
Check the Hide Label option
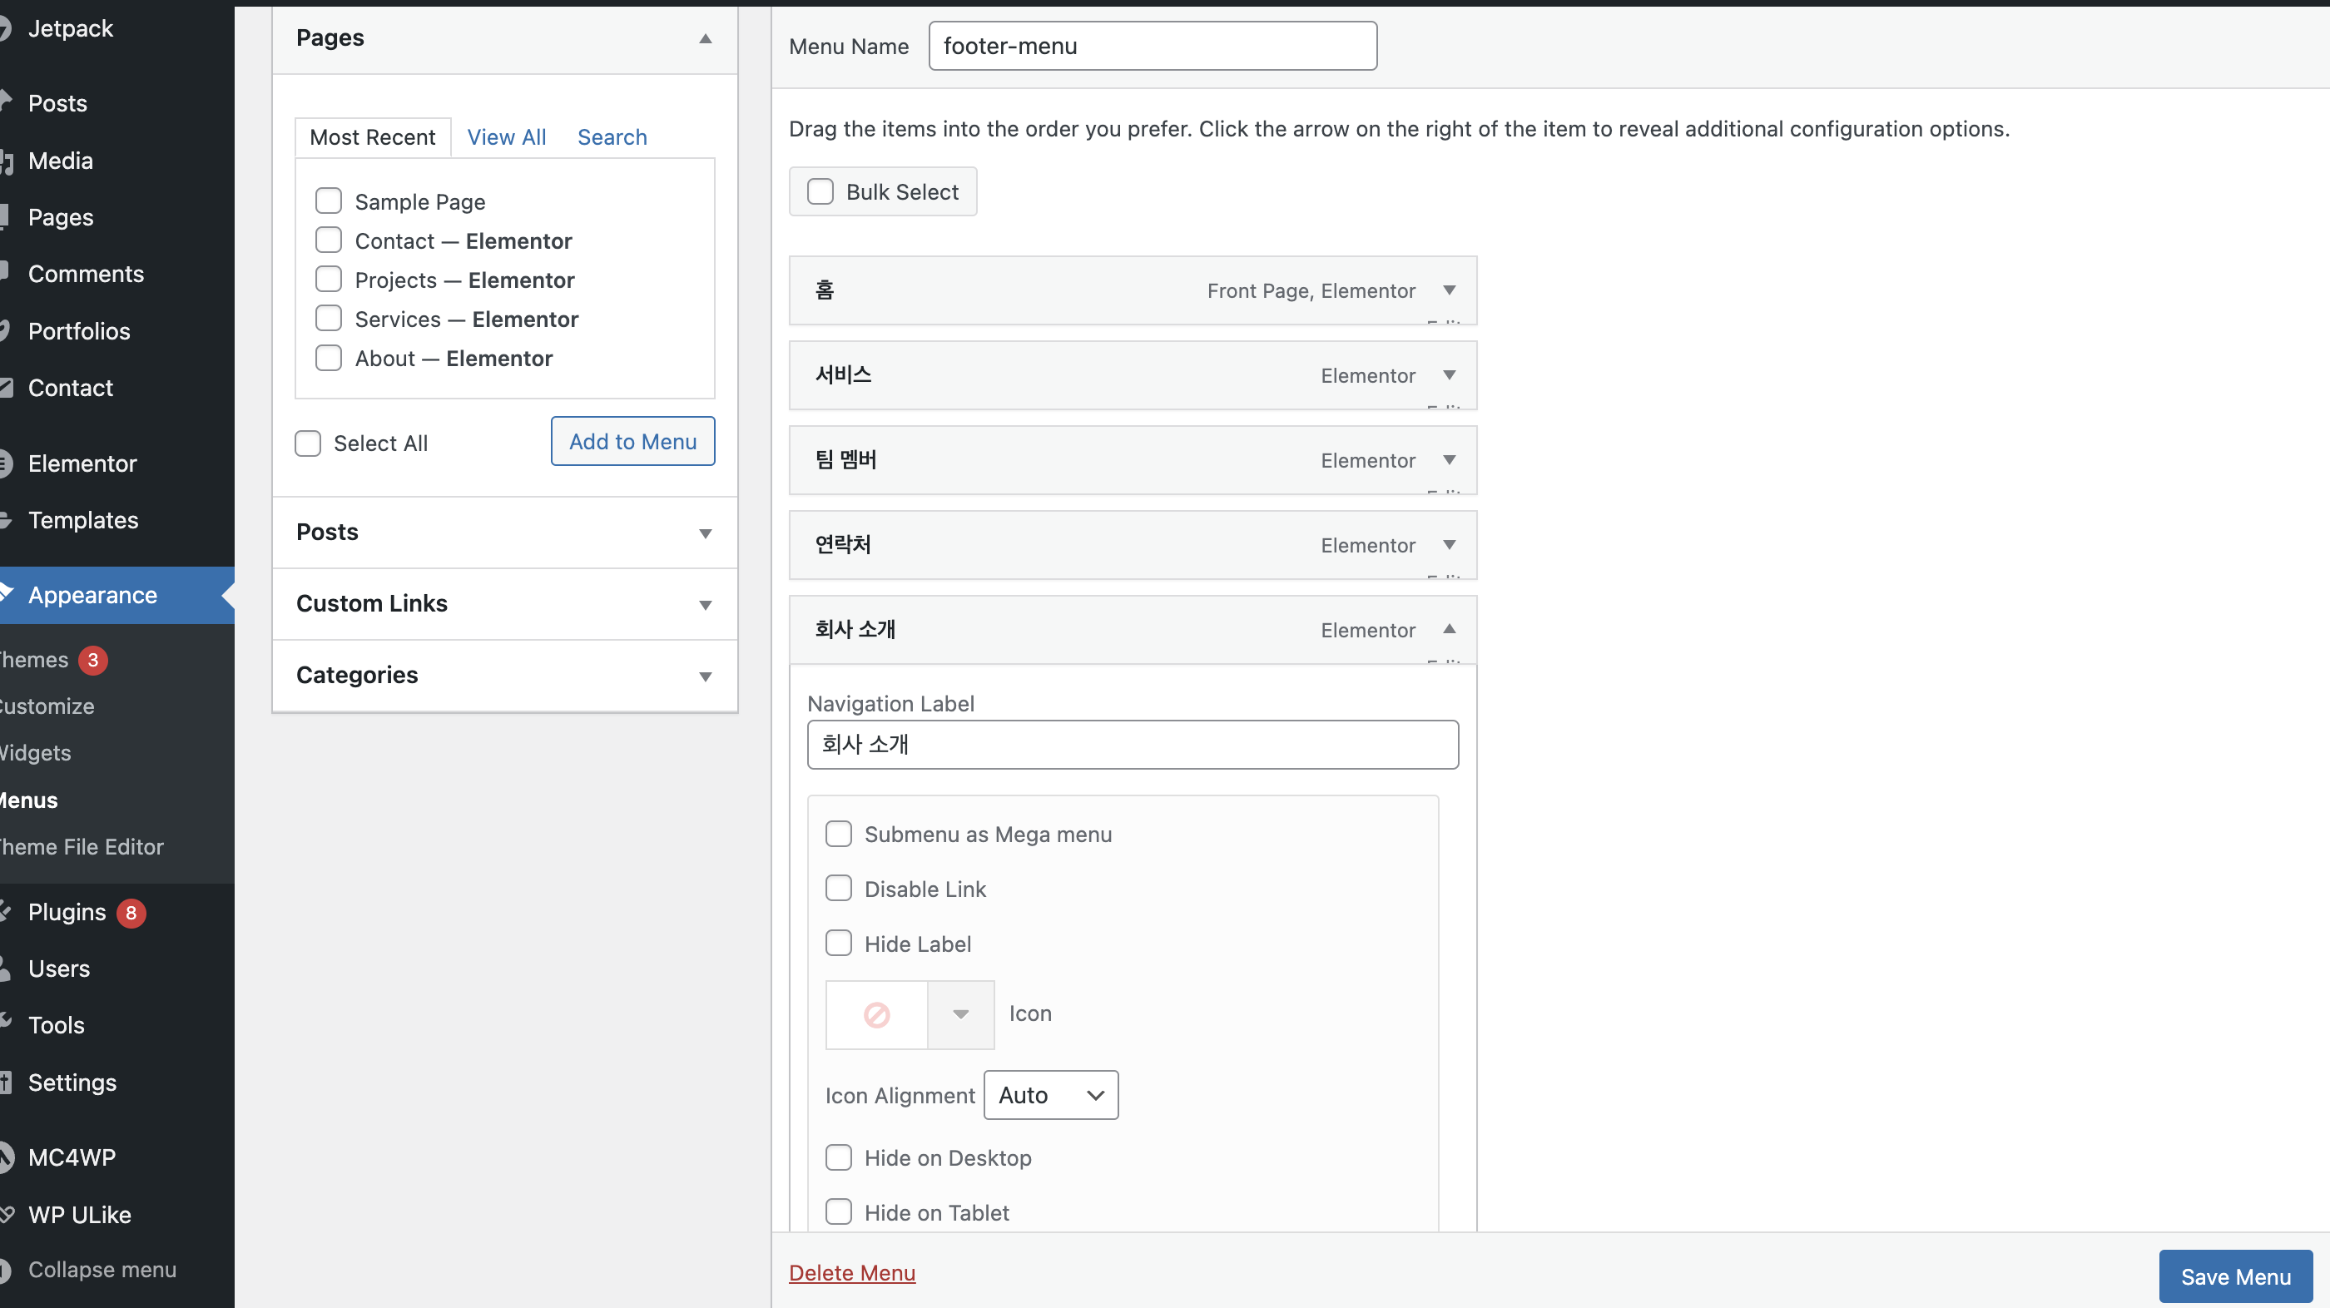(x=839, y=944)
